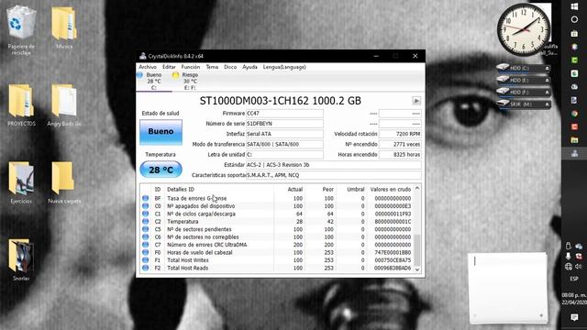This screenshot has height=330, width=587.
Task: Click the OneDrive cloud tray icon
Action: pyautogui.click(x=579, y=247)
